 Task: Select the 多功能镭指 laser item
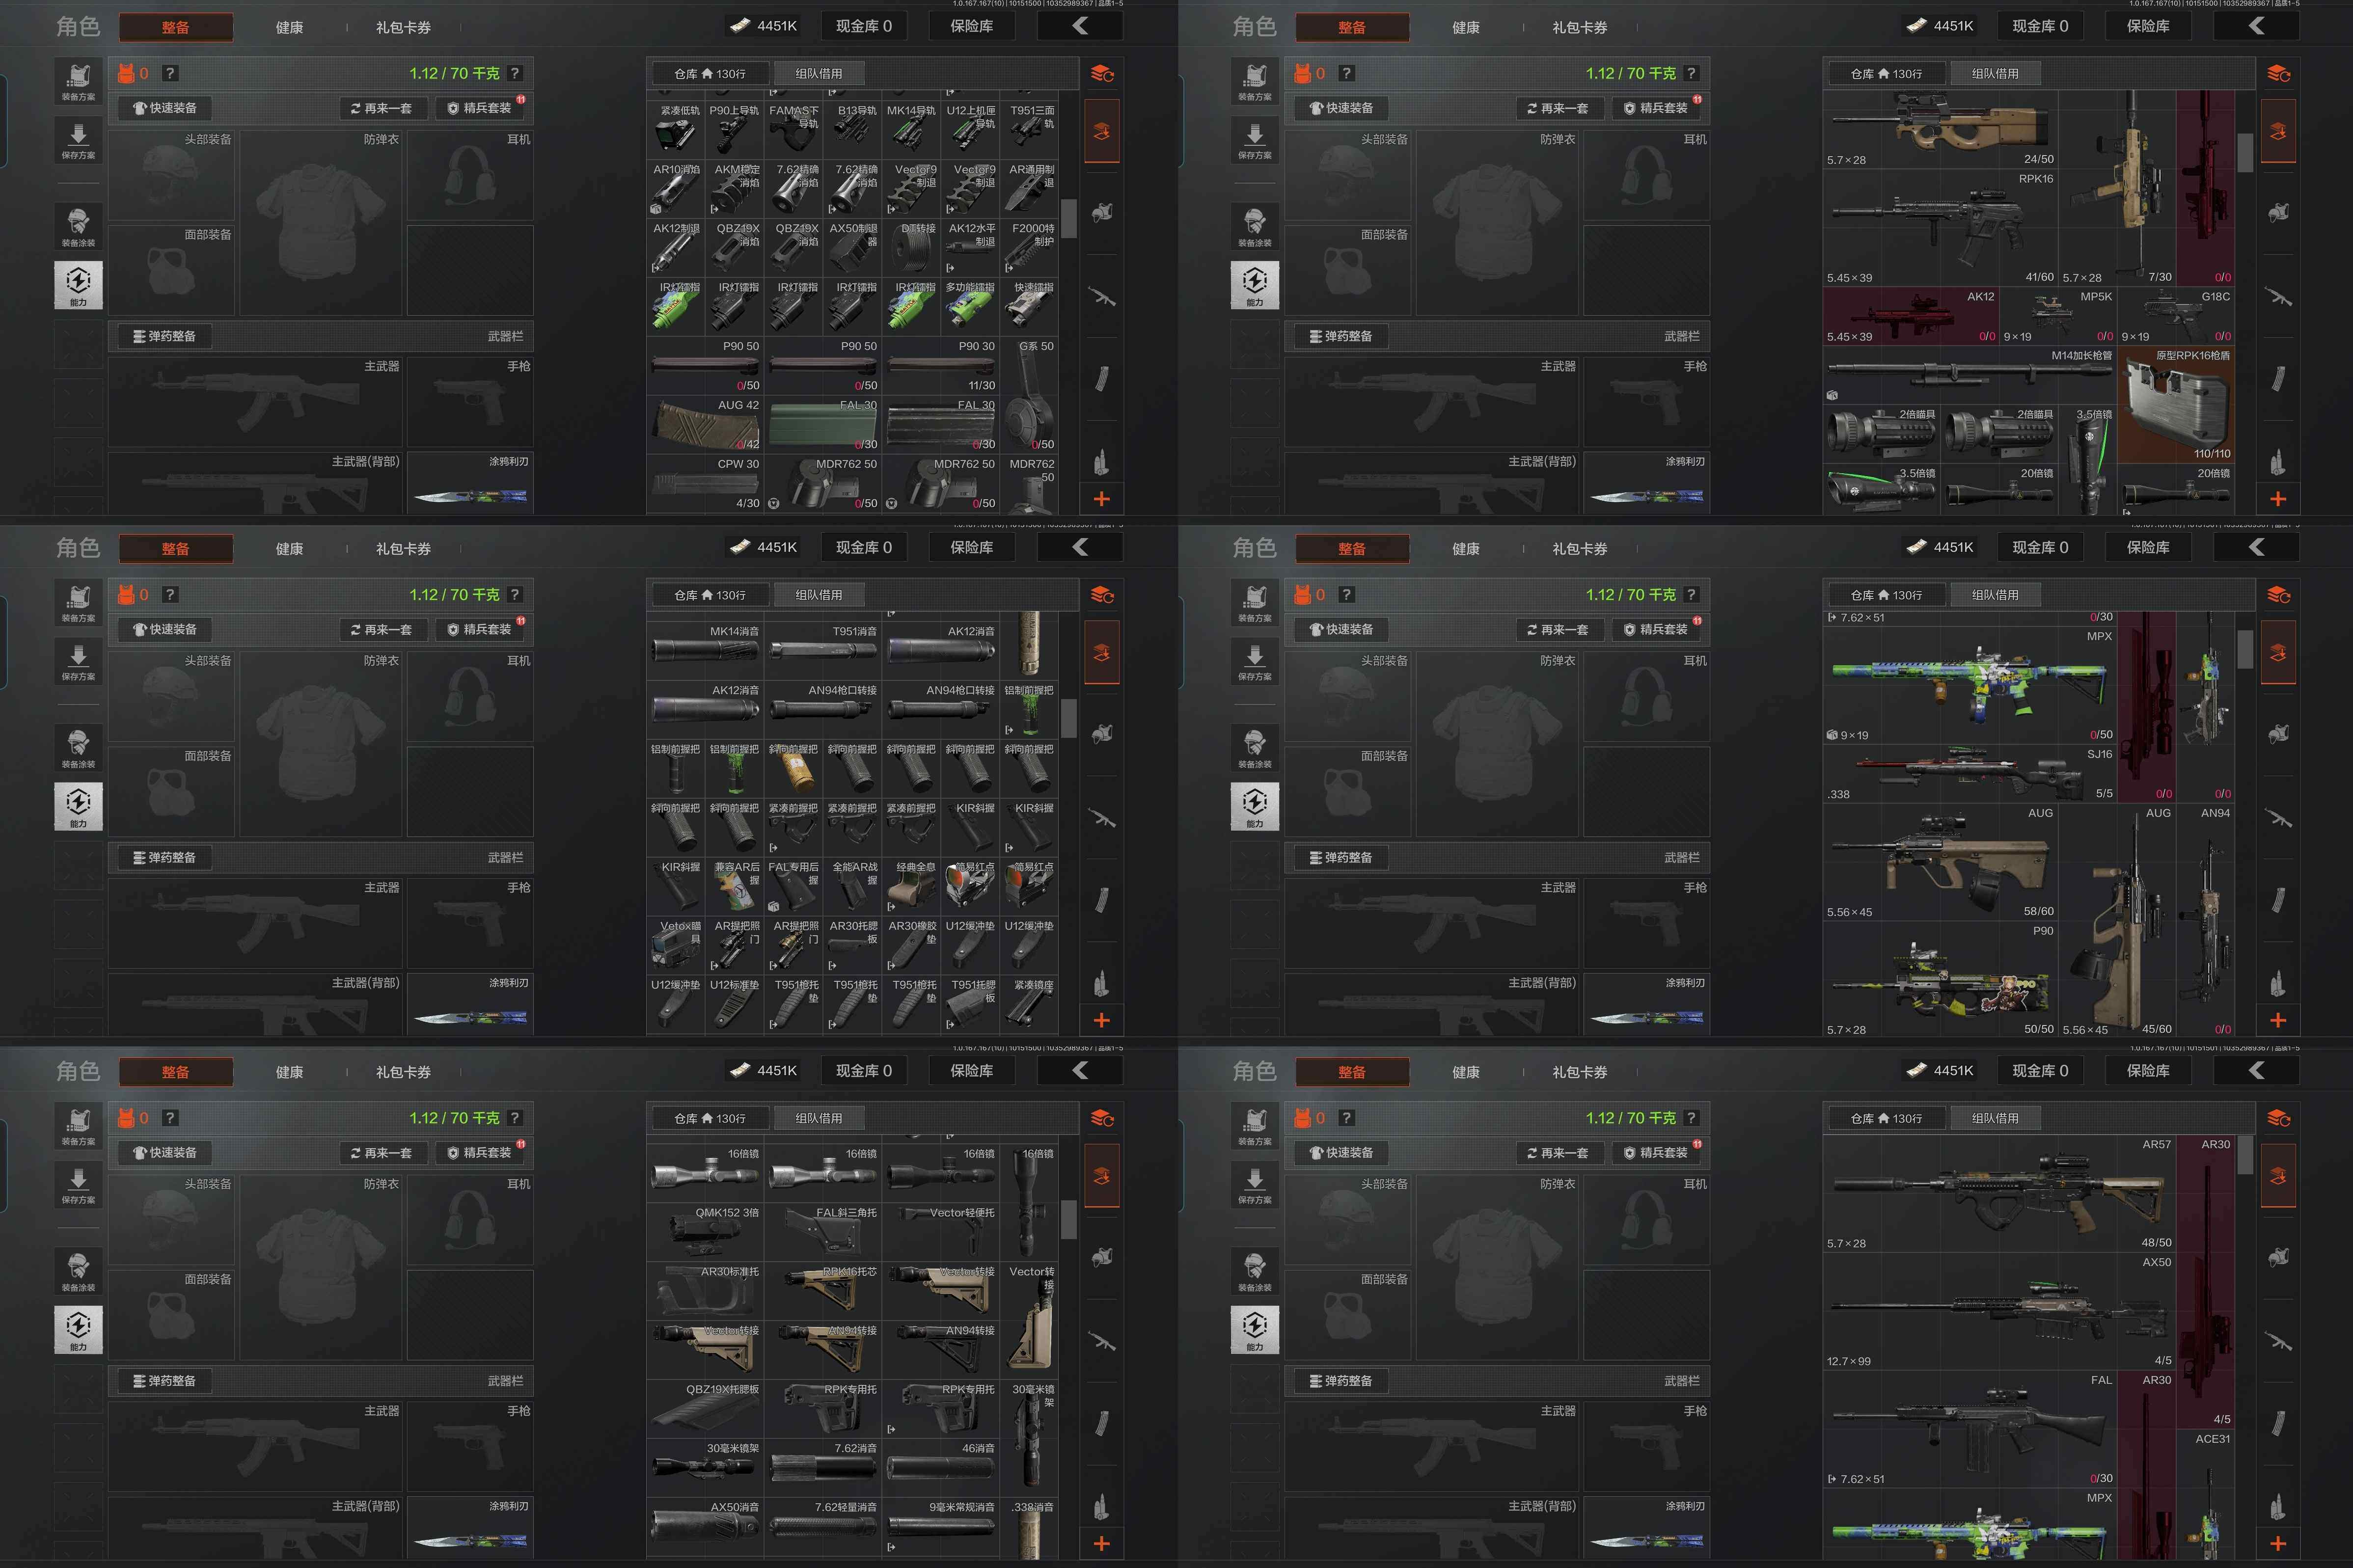click(x=971, y=307)
